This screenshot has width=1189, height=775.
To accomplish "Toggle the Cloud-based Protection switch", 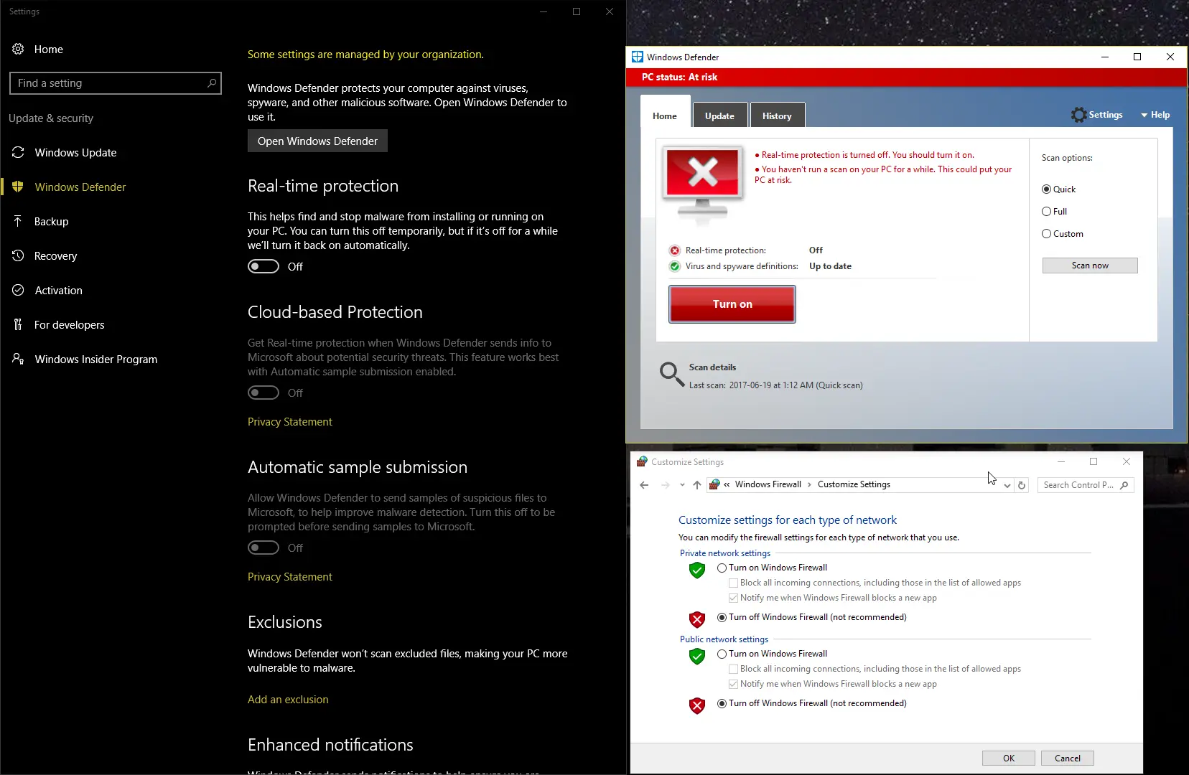I will pos(264,393).
